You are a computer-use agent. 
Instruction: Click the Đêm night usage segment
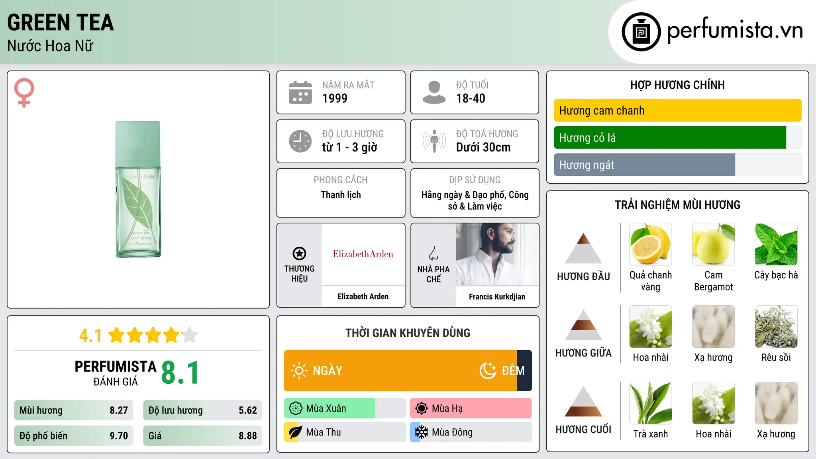click(524, 371)
